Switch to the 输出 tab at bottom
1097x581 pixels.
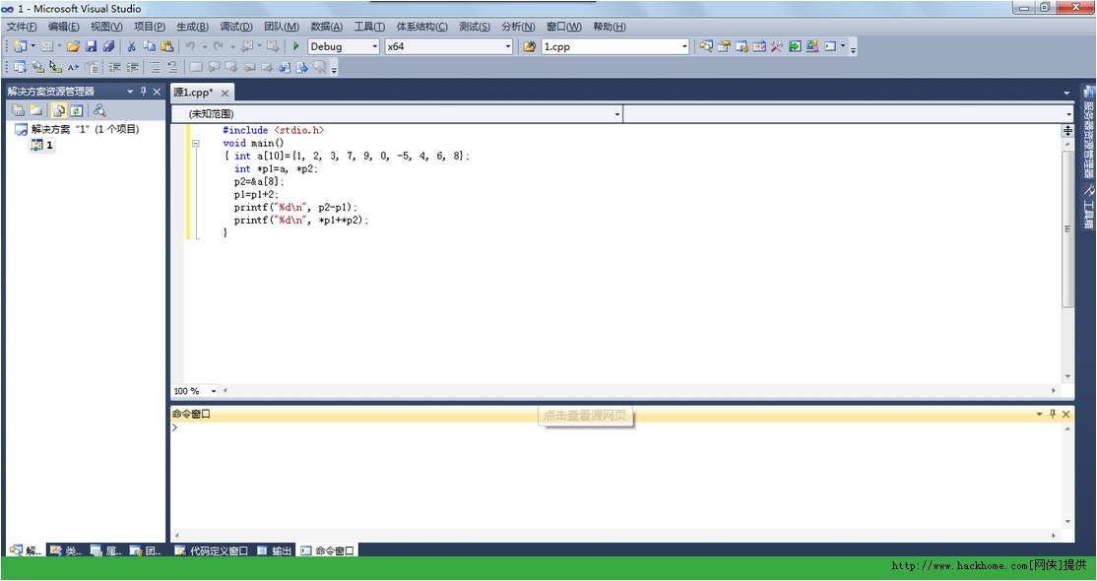coord(276,550)
